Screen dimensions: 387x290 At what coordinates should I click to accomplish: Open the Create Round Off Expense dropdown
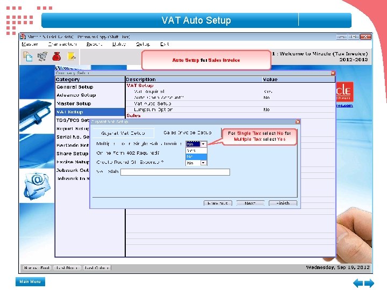point(203,163)
